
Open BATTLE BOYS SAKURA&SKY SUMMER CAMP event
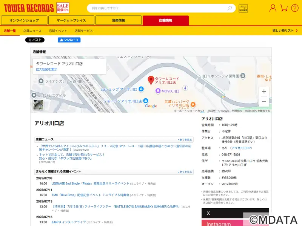pyautogui.click(x=116, y=206)
